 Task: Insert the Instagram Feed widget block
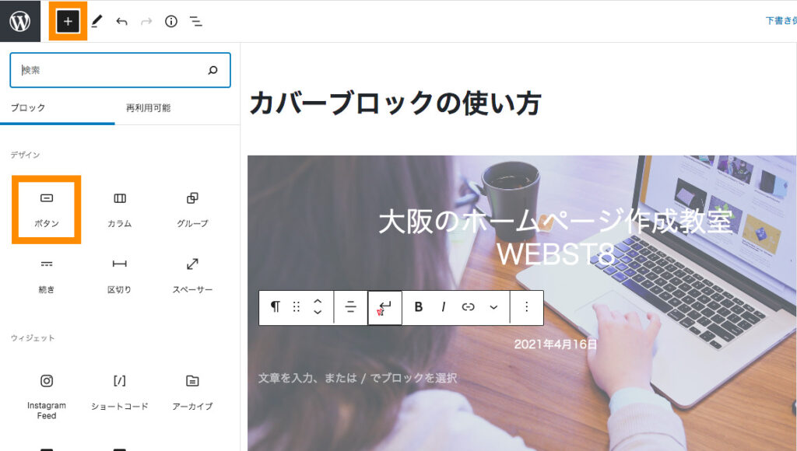click(46, 396)
